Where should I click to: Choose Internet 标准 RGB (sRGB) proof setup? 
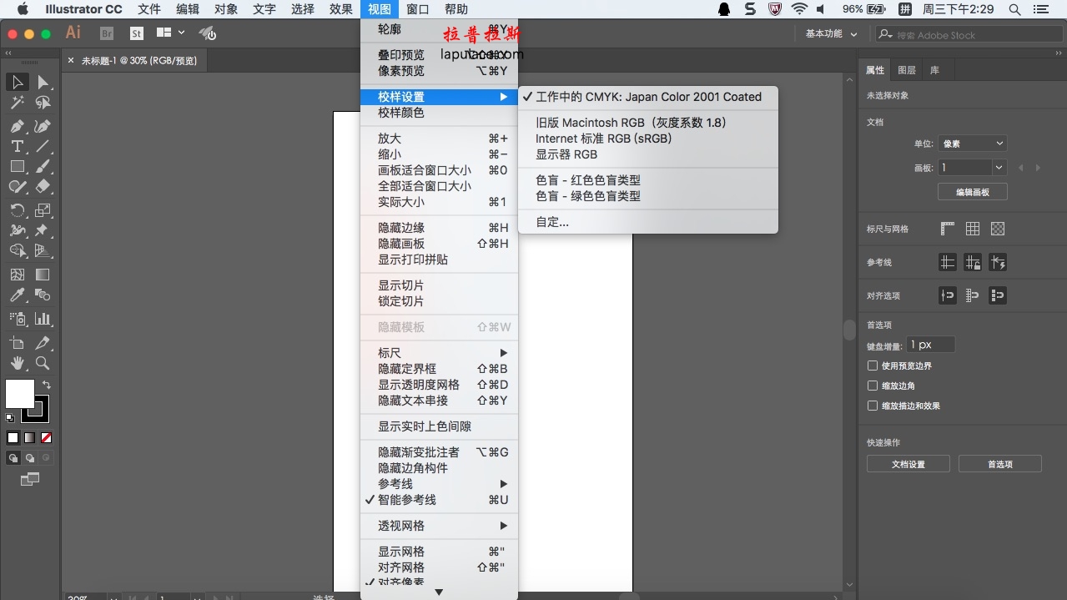[603, 139]
